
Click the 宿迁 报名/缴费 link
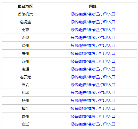pos(93,124)
